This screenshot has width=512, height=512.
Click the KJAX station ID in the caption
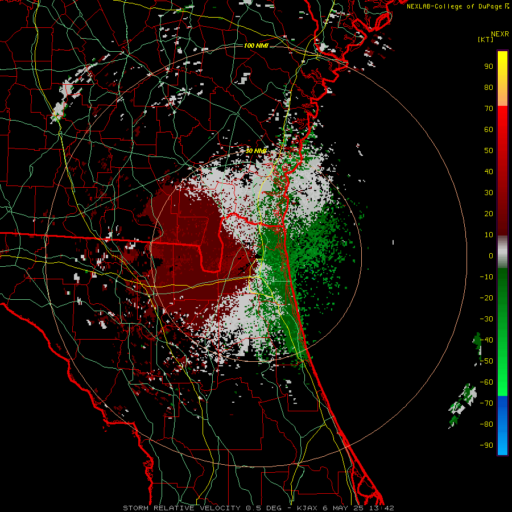[x=308, y=508]
